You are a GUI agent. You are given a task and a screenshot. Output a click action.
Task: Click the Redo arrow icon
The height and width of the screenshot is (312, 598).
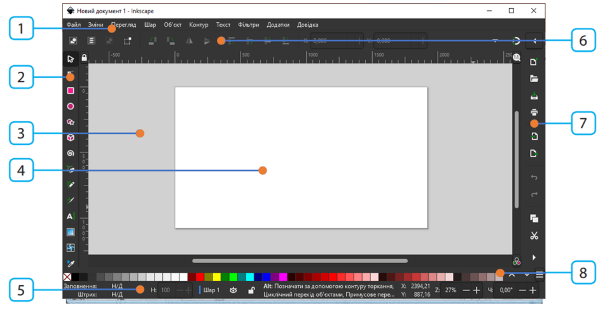(x=534, y=194)
